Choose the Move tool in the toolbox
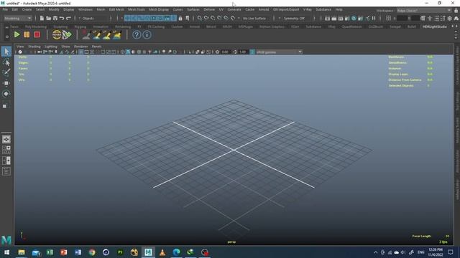Image resolution: width=460 pixels, height=258 pixels. 6,83
